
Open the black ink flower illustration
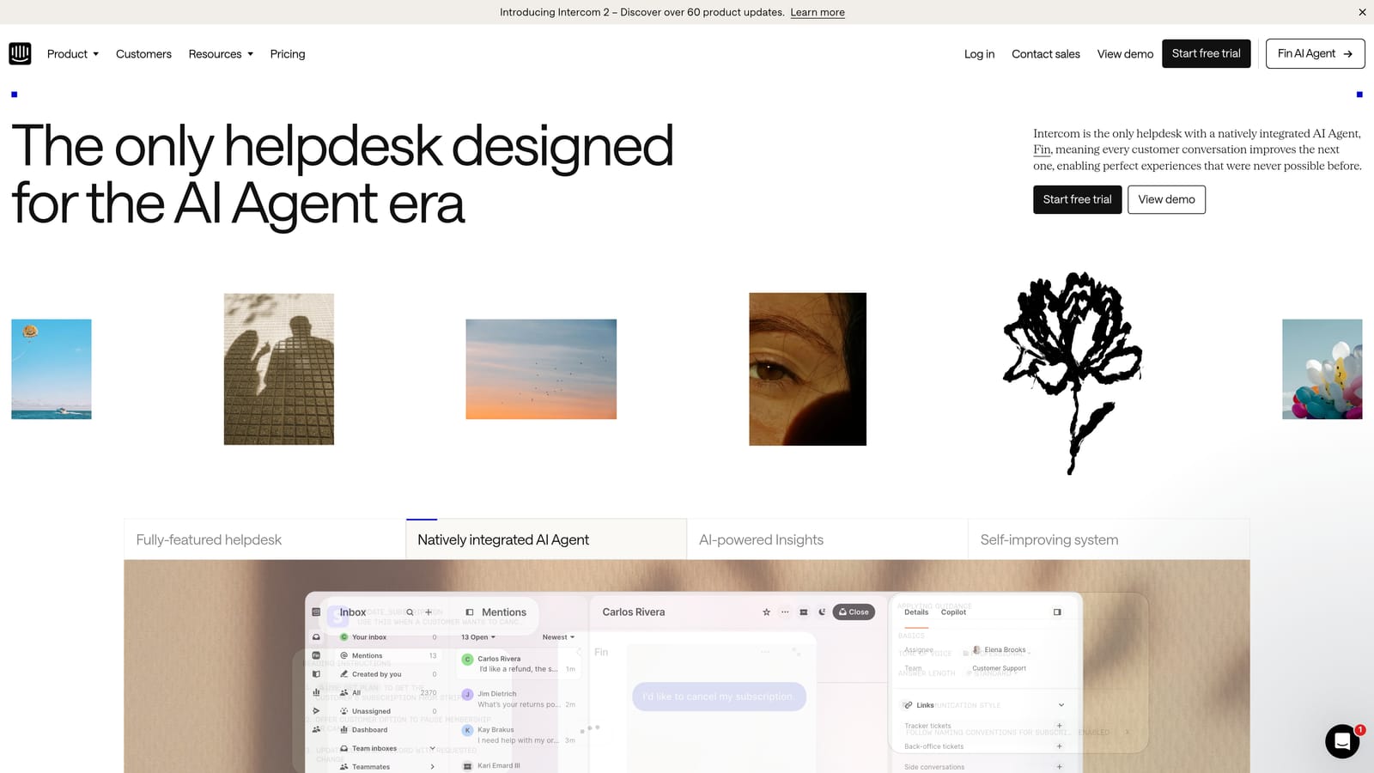tap(1073, 374)
